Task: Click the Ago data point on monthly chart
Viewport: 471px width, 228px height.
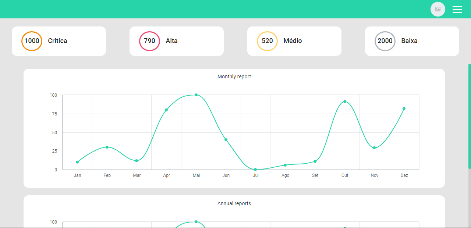Action: tap(285, 165)
